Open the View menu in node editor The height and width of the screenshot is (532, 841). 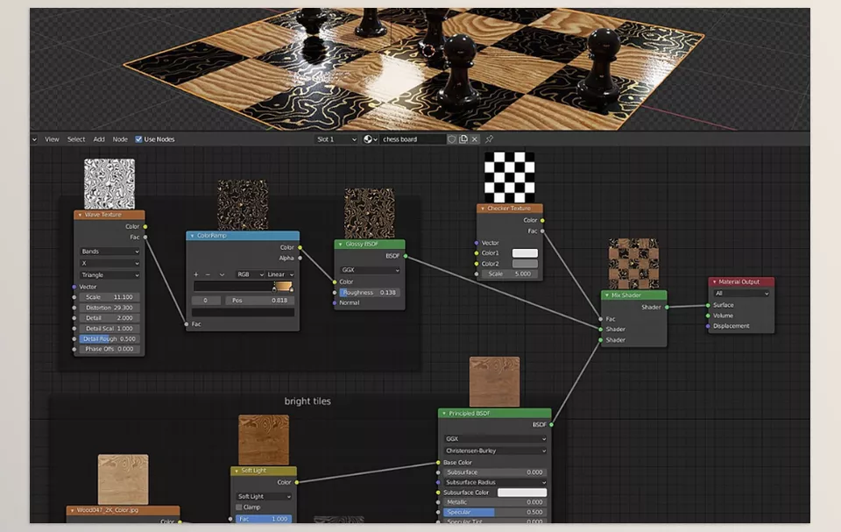(x=52, y=139)
